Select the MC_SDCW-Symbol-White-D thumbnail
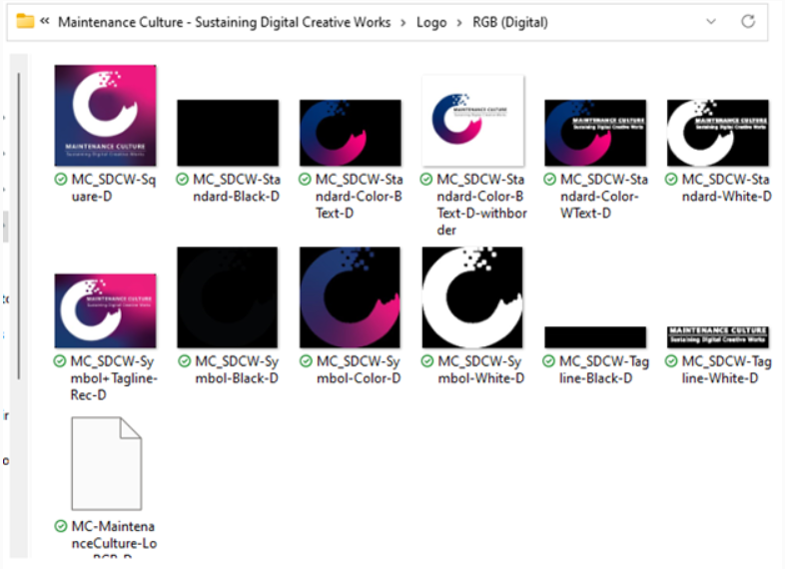The image size is (785, 569). 472,297
